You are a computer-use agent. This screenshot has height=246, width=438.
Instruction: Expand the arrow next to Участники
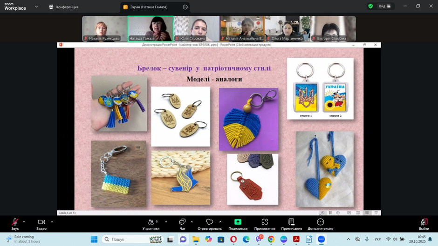(166, 222)
